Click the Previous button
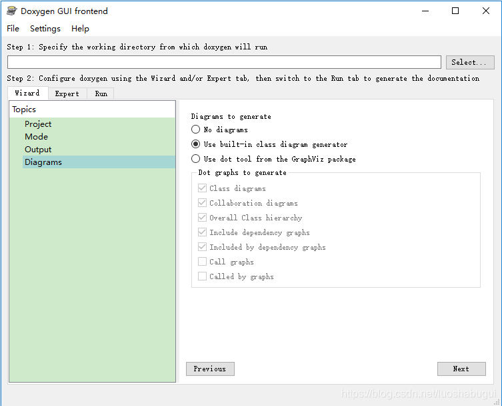The image size is (502, 406). tap(210, 369)
